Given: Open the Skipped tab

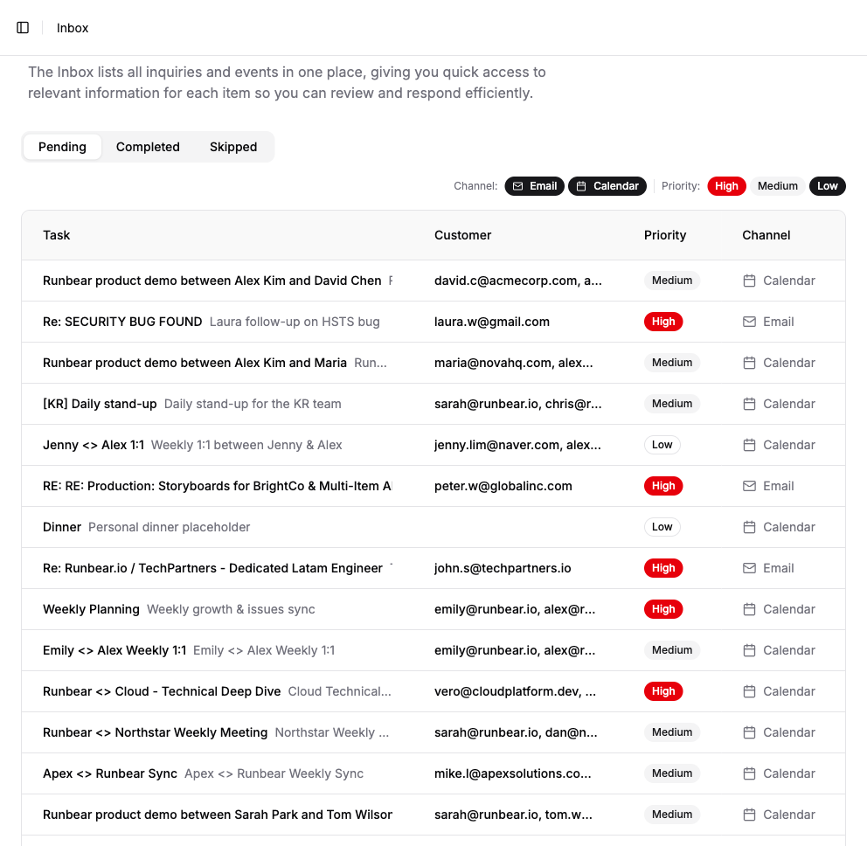Looking at the screenshot, I should (x=233, y=147).
